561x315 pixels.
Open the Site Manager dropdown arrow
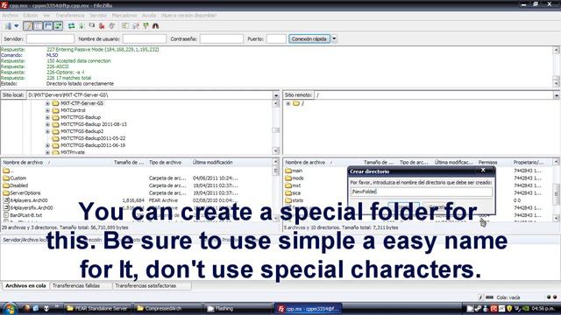pos(16,25)
